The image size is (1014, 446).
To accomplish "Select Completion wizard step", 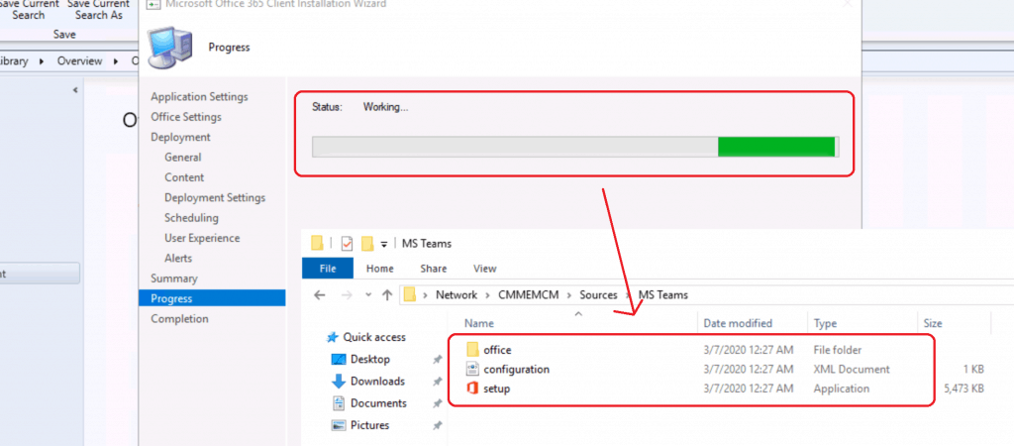I will [x=180, y=318].
